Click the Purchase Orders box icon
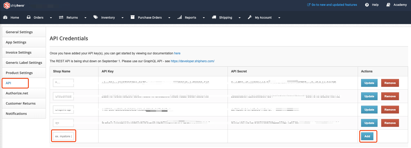The height and width of the screenshot is (148, 411). click(132, 17)
